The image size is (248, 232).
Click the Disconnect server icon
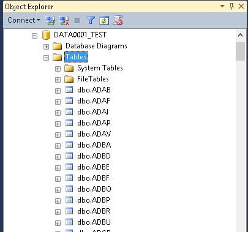tap(64, 20)
